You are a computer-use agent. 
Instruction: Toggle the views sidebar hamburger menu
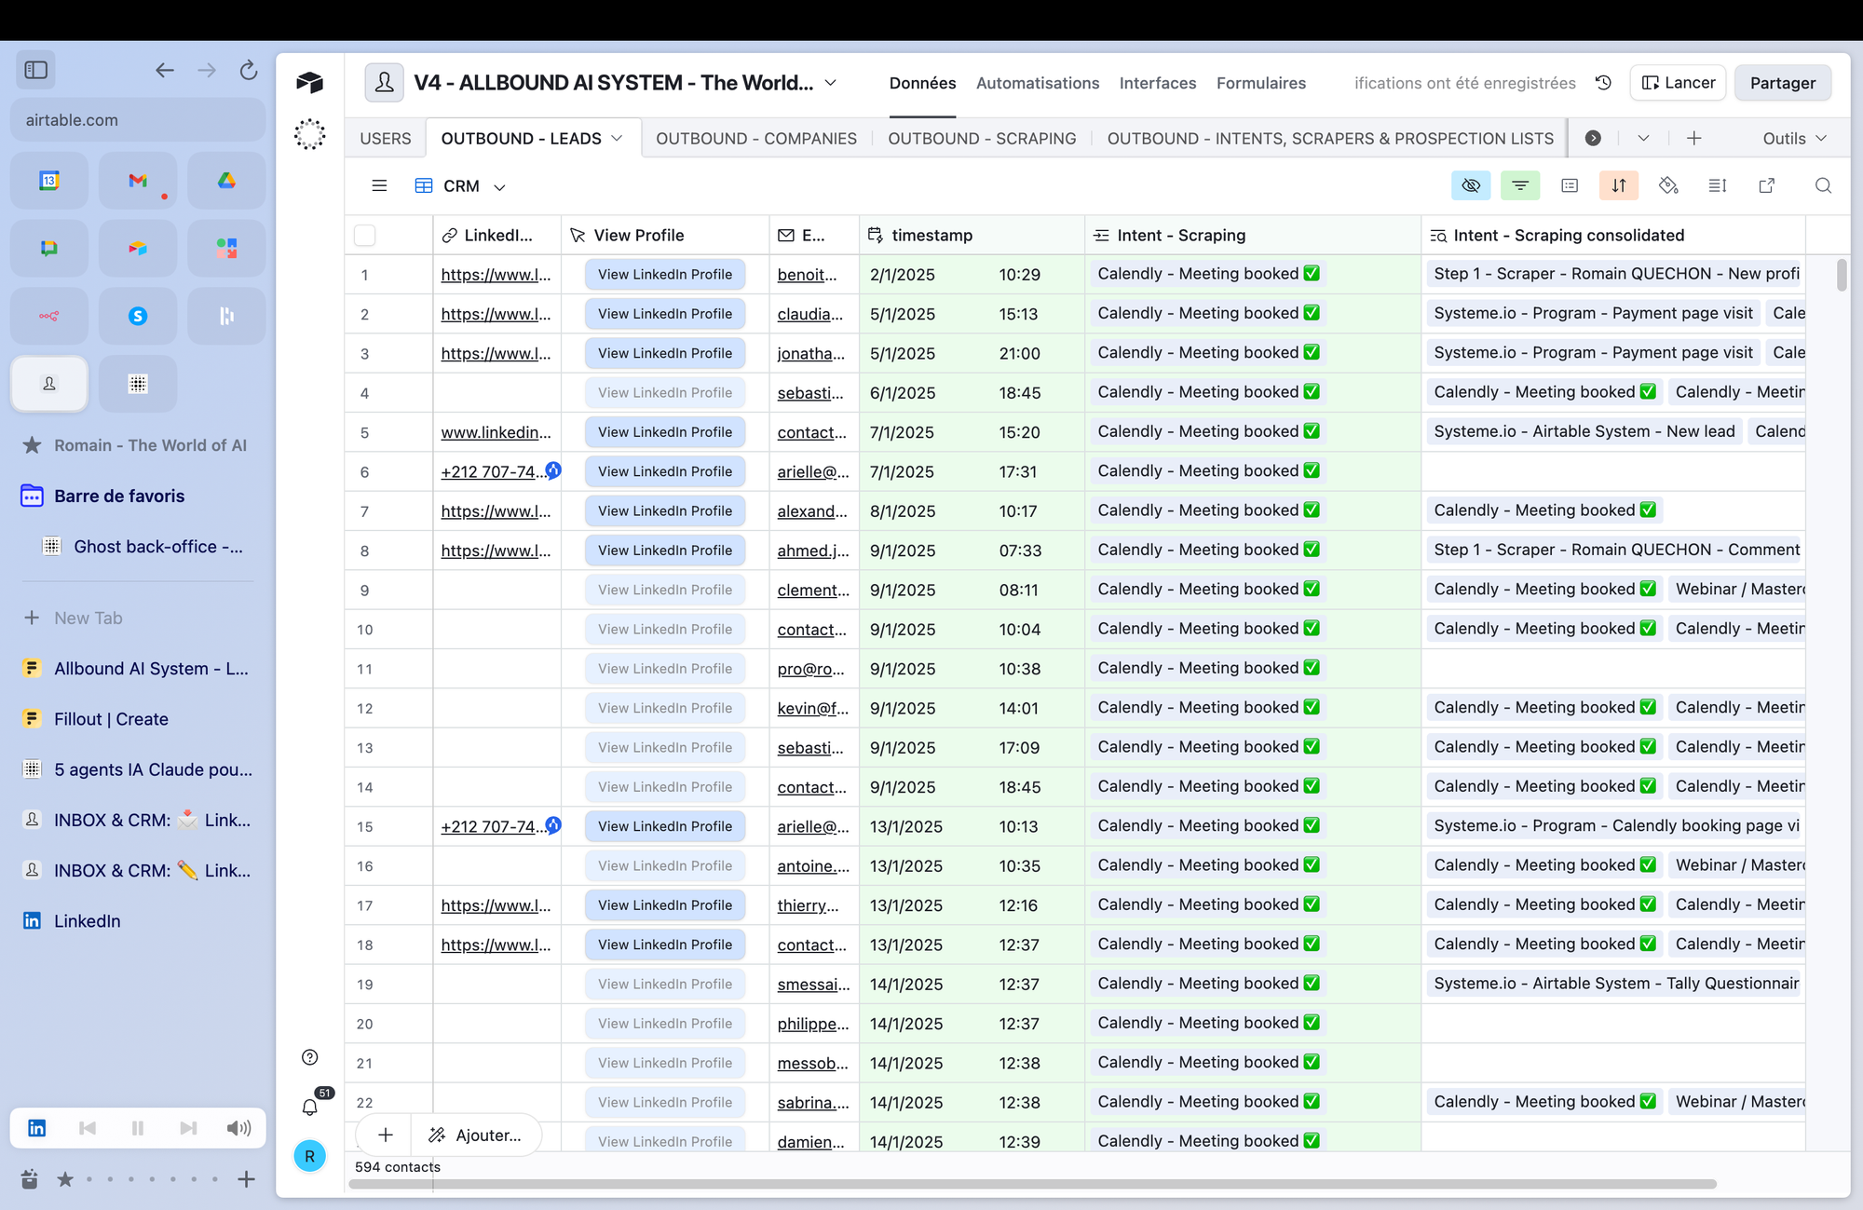(x=379, y=186)
